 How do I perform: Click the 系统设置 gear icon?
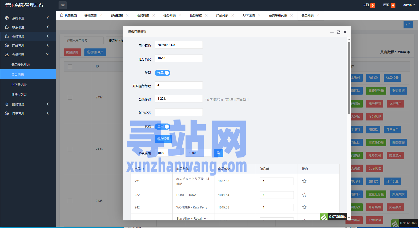[7, 18]
